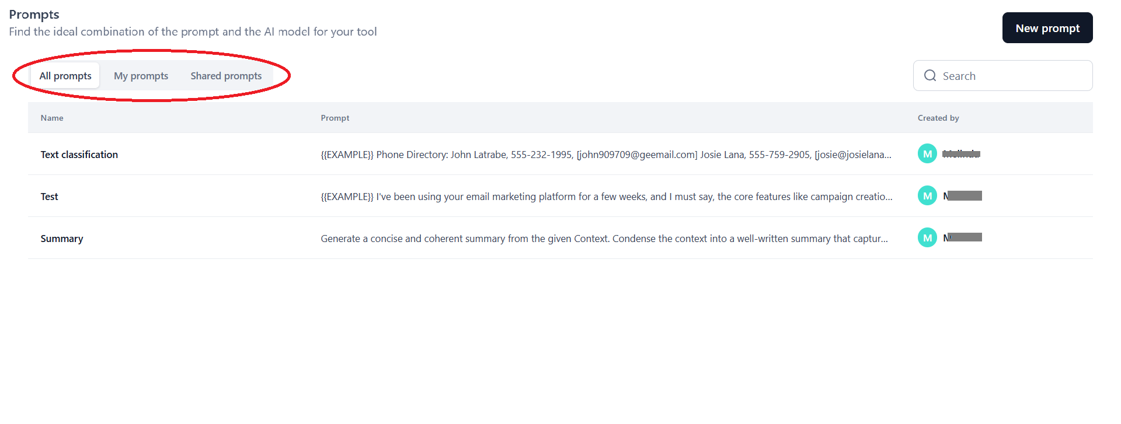1121x424 pixels.
Task: Select the Shared prompts tab
Action: [226, 76]
